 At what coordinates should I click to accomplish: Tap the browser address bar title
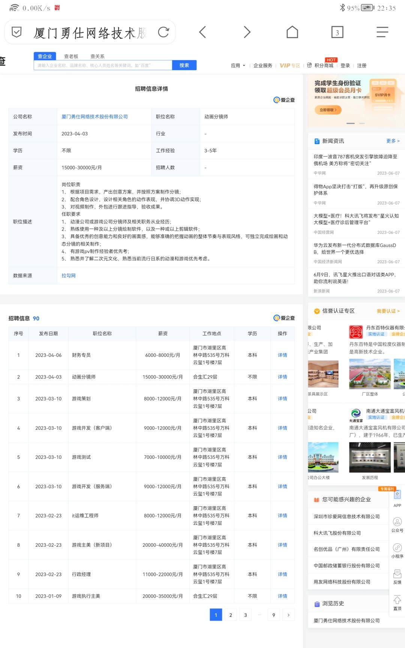(x=90, y=33)
